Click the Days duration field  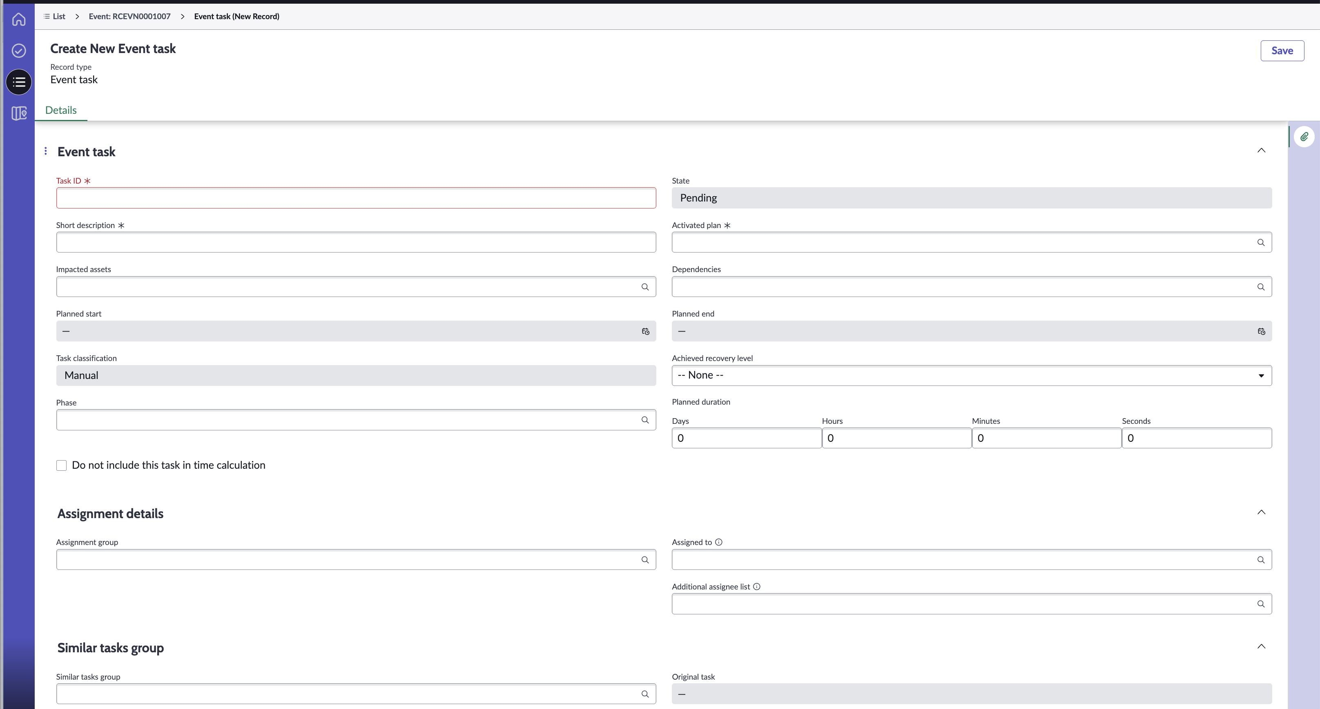747,438
